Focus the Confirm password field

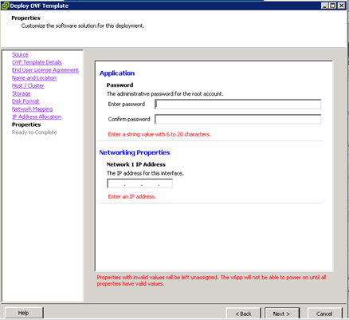[238, 119]
